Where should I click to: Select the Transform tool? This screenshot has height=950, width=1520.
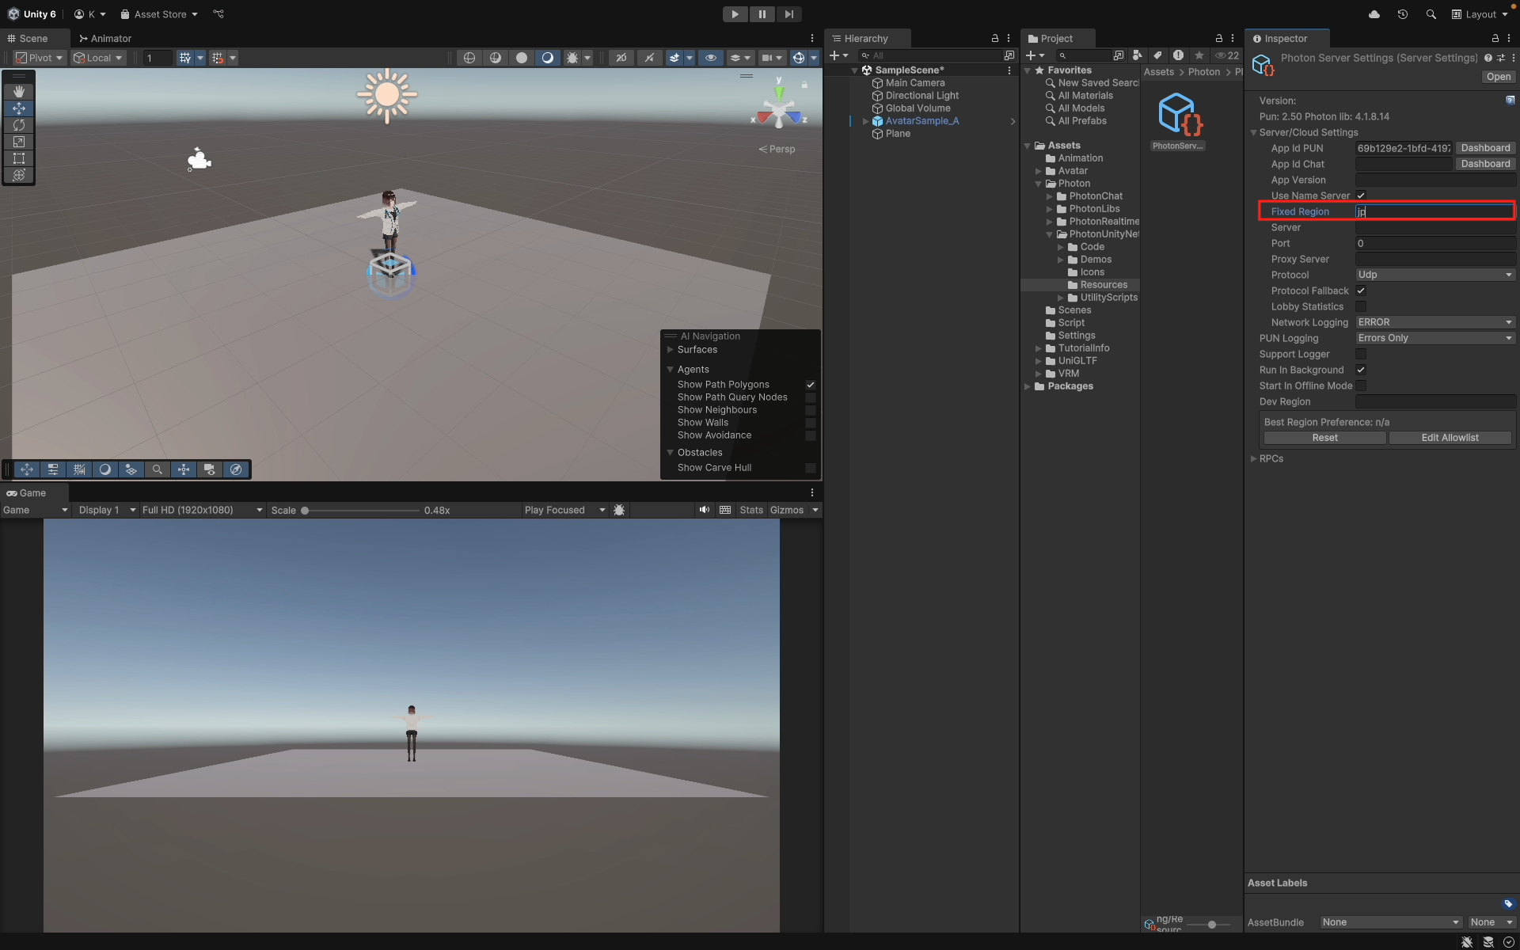pos(19,175)
